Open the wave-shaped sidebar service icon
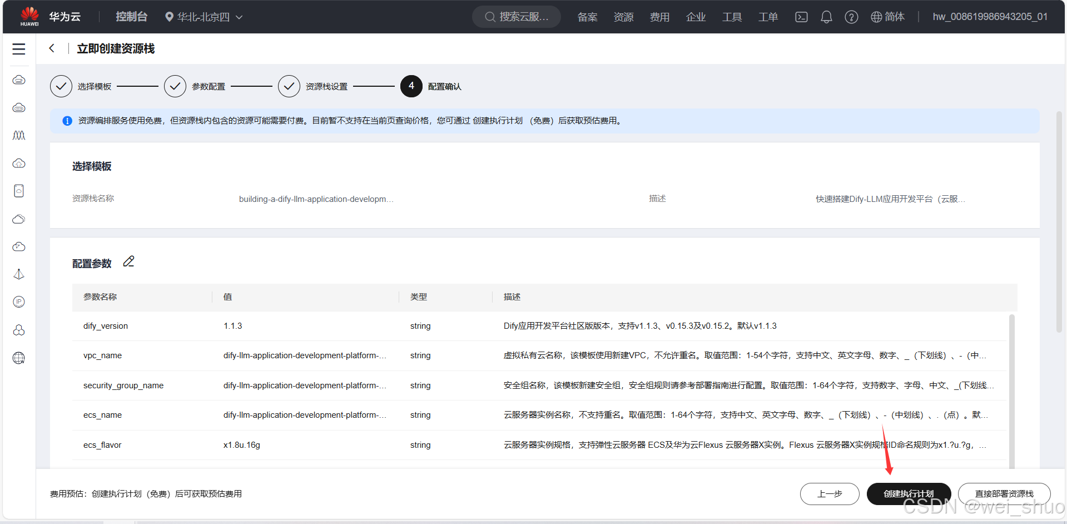 click(x=19, y=135)
